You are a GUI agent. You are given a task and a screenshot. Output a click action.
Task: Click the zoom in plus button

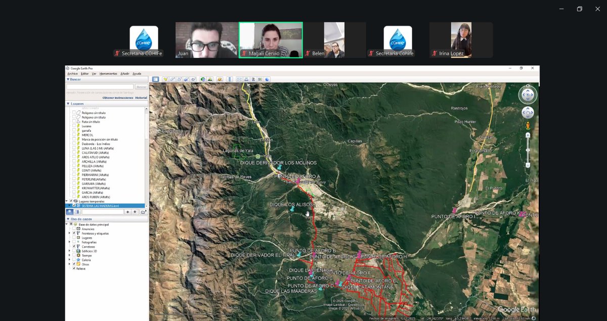[528, 135]
